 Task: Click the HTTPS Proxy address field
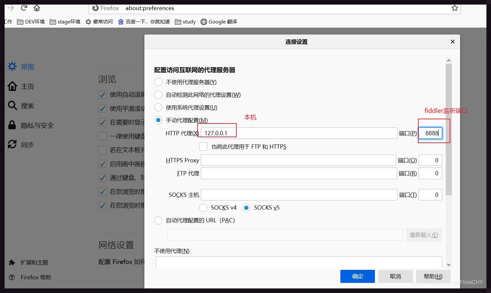click(x=298, y=160)
